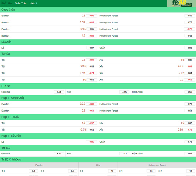
Task: Pick first-half Tài 1.0 odds -0.97
Action: pos(91,123)
